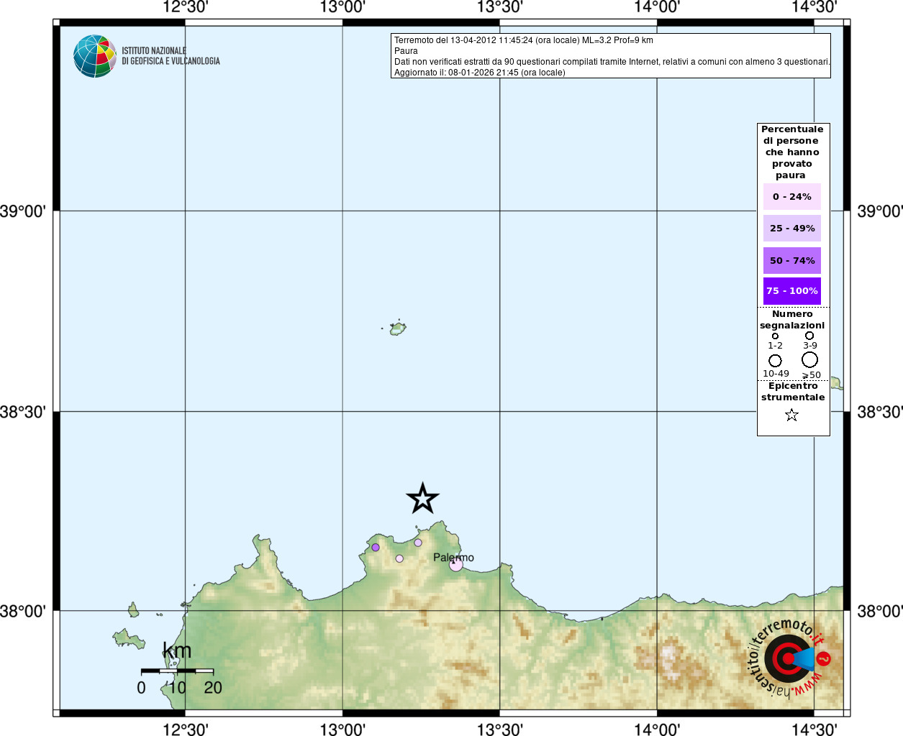Click the dark purple report marker on the coast
This screenshot has width=903, height=736.
[376, 548]
